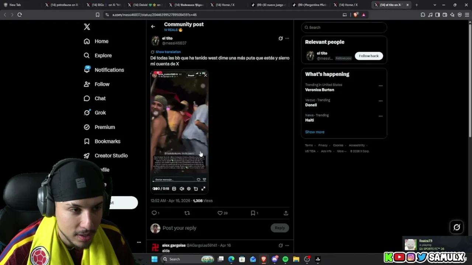472x265 pixels.
Task: Open Premium in the sidebar
Action: [x=100, y=127]
